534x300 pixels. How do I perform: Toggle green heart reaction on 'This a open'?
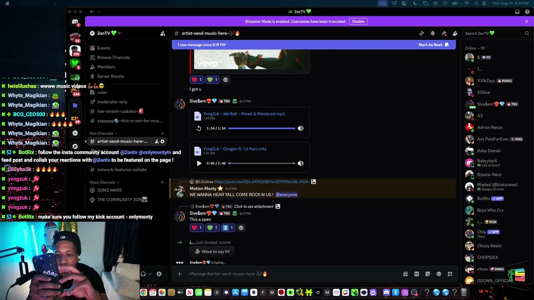[x=212, y=227]
